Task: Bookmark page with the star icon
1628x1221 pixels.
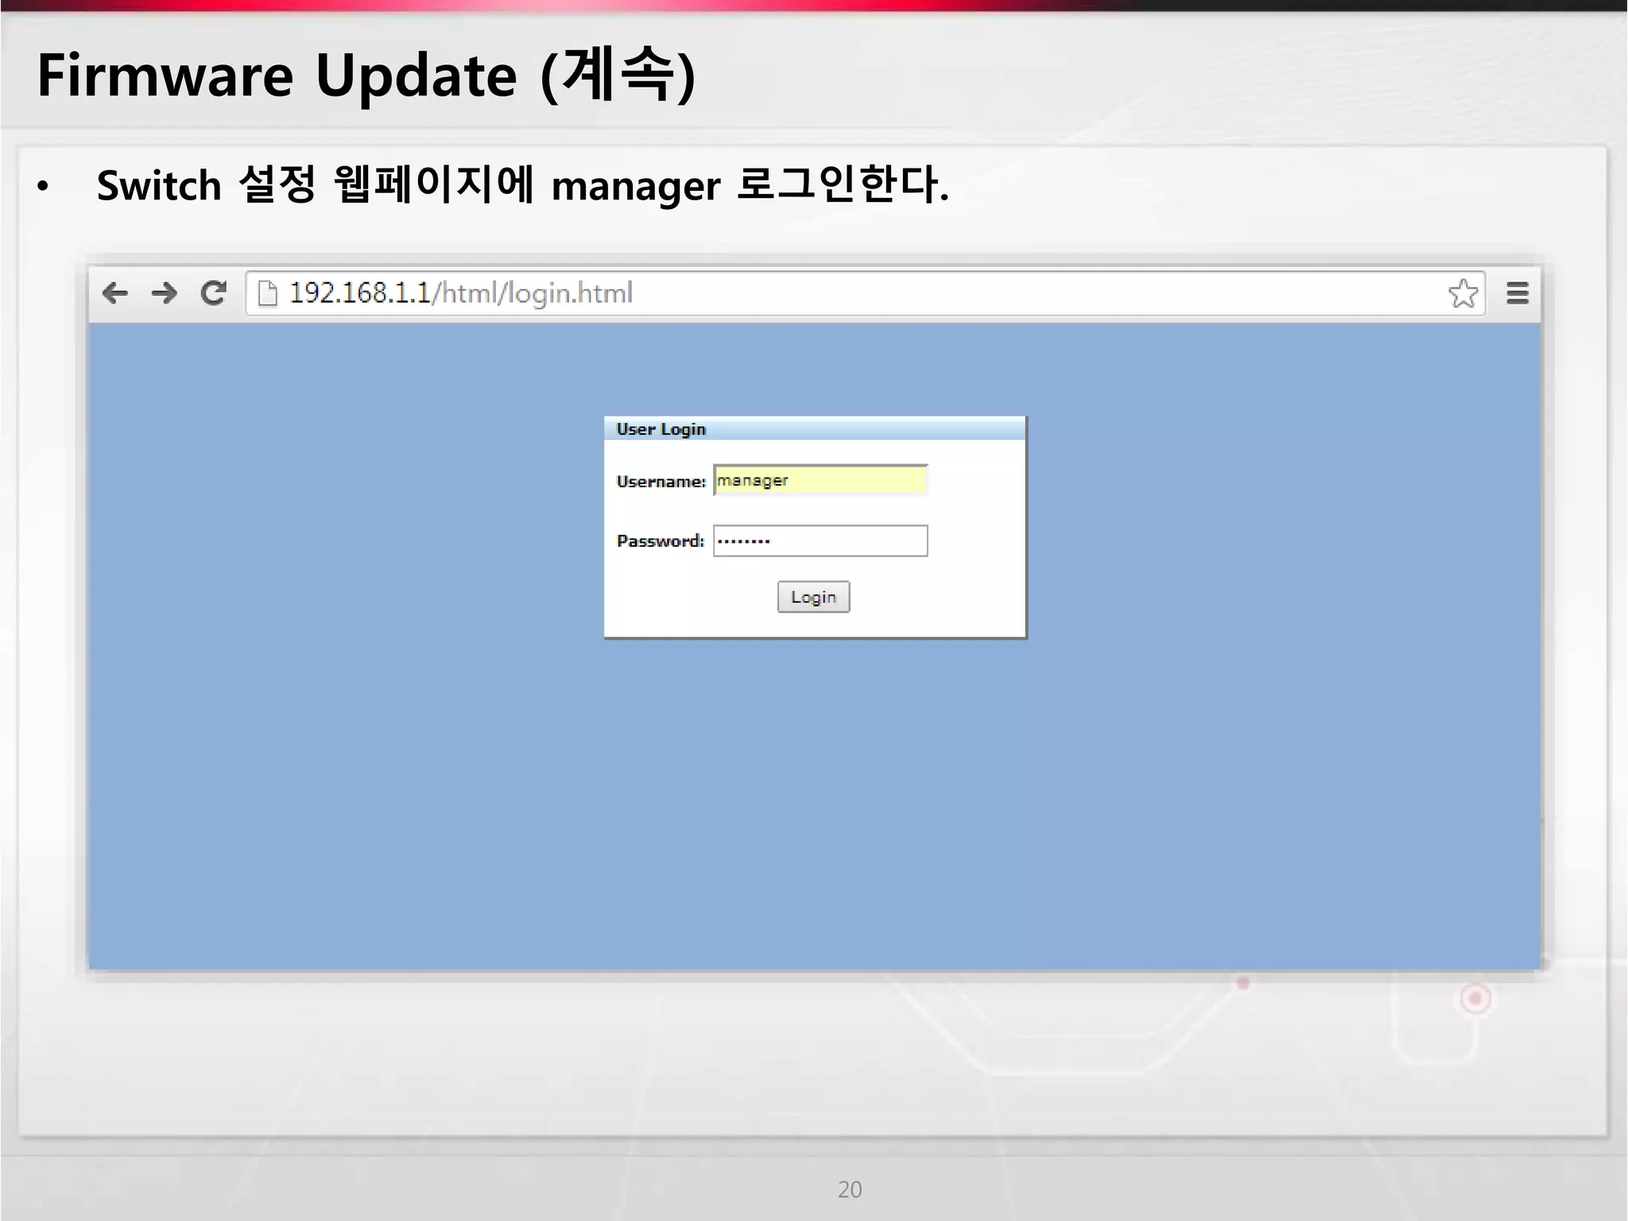Action: coord(1463,293)
